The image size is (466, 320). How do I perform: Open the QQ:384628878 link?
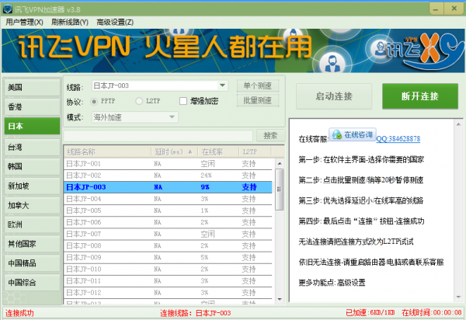(x=398, y=139)
